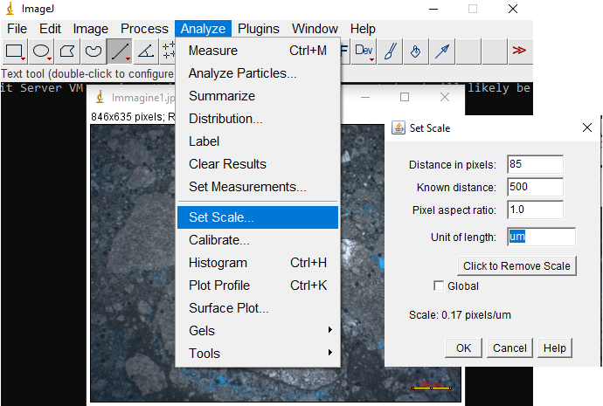Select the paintbrush tool icon
Viewport: 603px width, 406px height.
click(391, 52)
